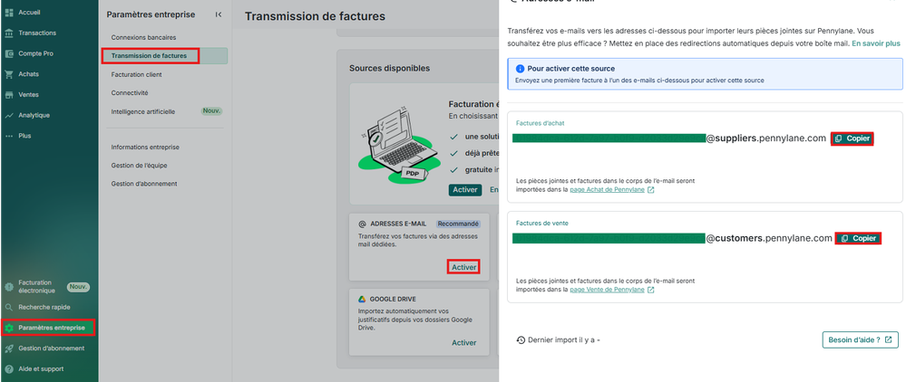
Task: Click the Achats icon in the sidebar
Action: point(9,74)
